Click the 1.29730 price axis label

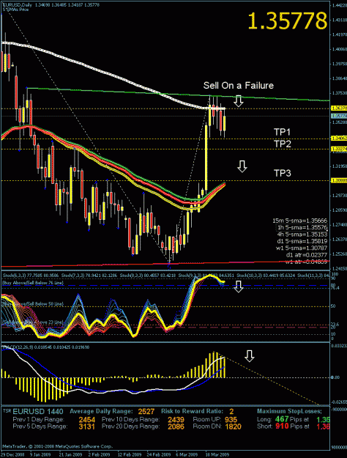coord(340,196)
